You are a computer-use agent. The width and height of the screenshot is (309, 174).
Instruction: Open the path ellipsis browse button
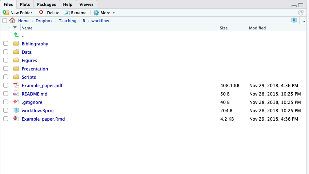tap(303, 21)
